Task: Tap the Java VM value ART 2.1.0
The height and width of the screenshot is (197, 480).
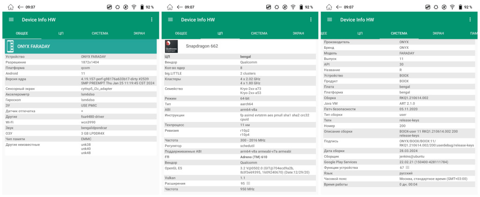Action: 407,104
